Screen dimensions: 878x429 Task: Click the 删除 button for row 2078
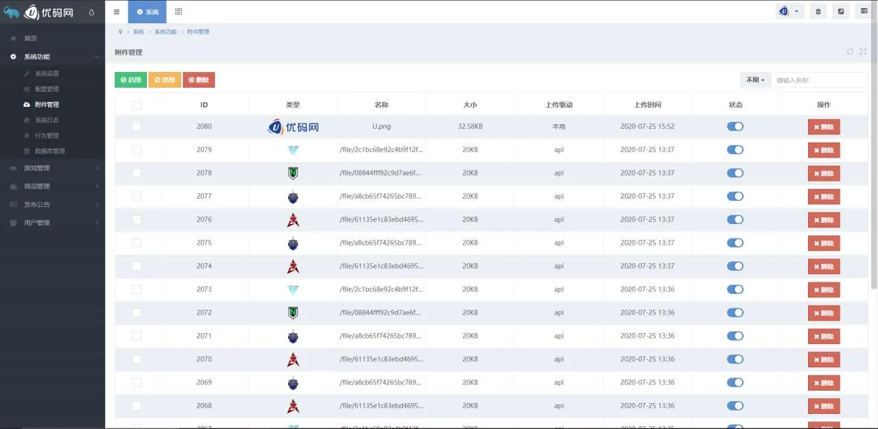pyautogui.click(x=823, y=173)
